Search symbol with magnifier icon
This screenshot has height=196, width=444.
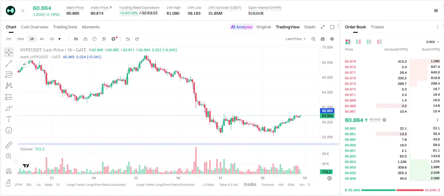click(x=313, y=39)
